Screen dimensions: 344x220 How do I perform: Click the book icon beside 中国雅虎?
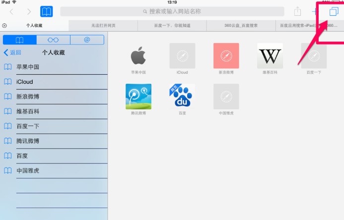click(7, 170)
